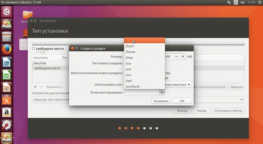Screen dimensions: 263x144
Task: Decrease partition size with minus button
Action: click(176, 56)
